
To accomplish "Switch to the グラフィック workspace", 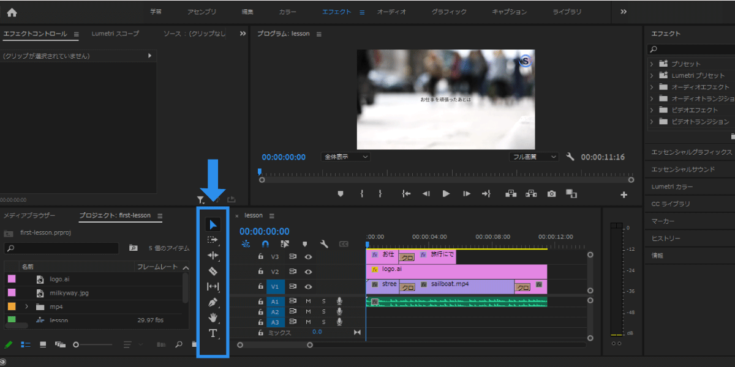I will pos(449,12).
